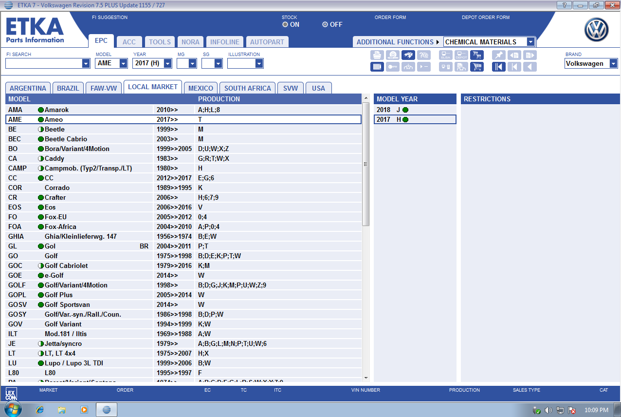Click the ELSA connection icon

point(446,55)
